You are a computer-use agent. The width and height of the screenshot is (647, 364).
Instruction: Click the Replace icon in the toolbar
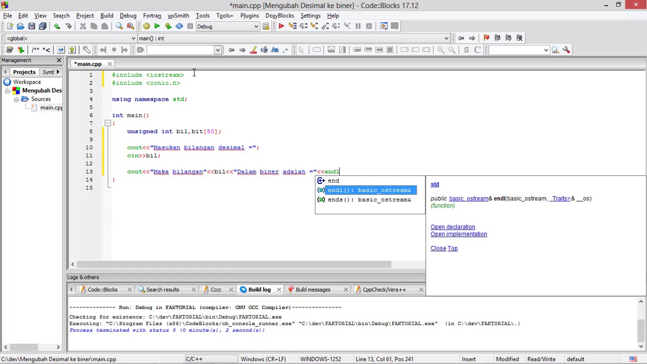tap(130, 26)
